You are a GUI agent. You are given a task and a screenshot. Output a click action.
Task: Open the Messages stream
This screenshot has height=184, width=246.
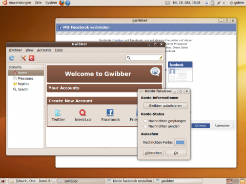point(26,78)
